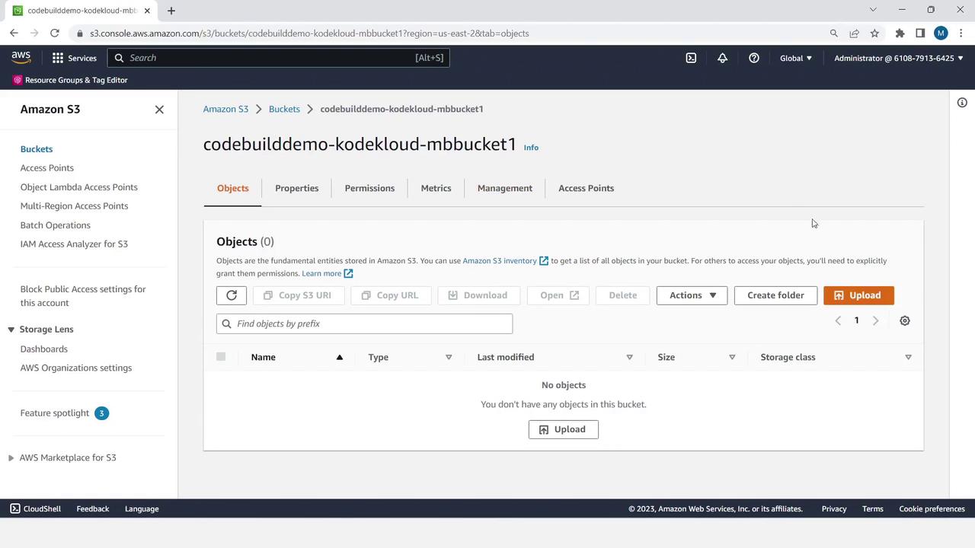
Task: Click the browser reload button
Action: (x=54, y=33)
